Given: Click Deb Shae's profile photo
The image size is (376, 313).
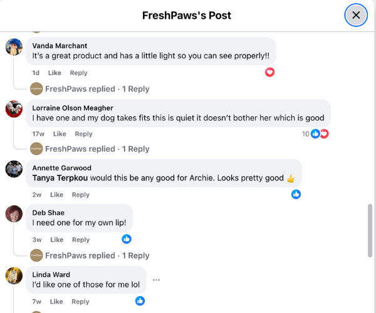Looking at the screenshot, I should (x=14, y=213).
